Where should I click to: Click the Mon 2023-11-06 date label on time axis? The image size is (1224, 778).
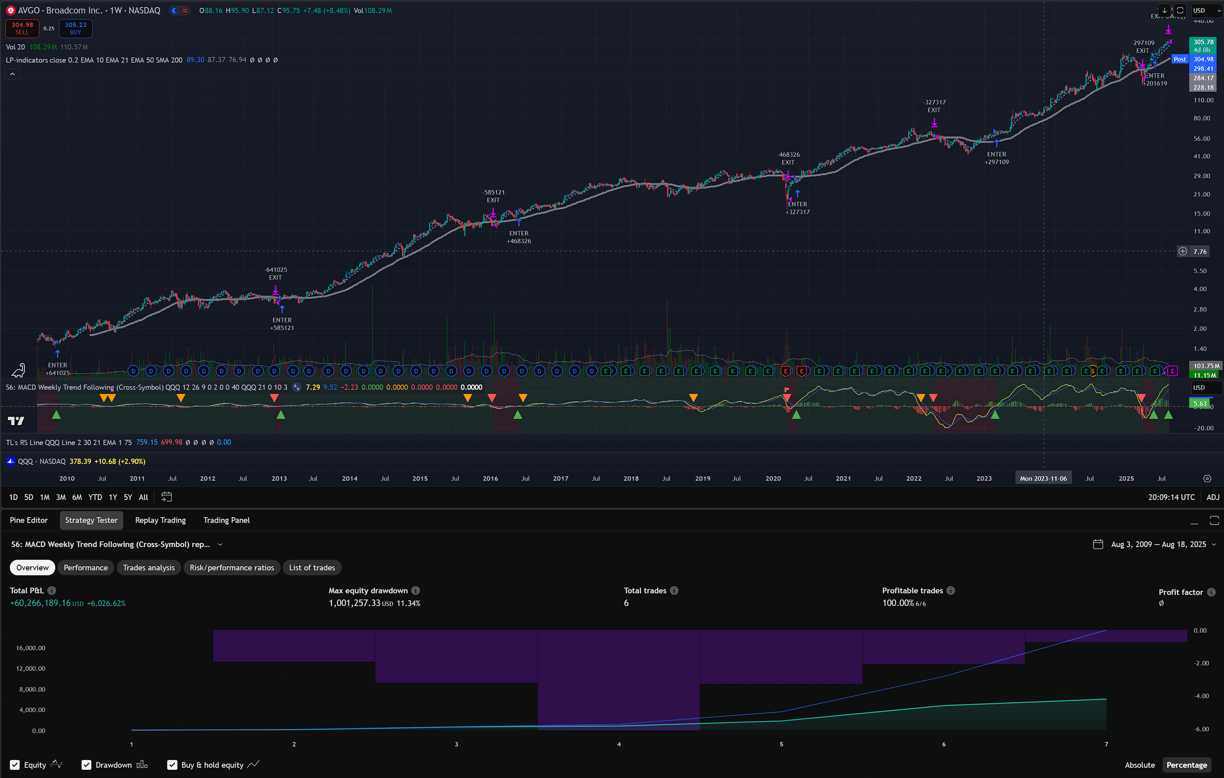[x=1043, y=478]
